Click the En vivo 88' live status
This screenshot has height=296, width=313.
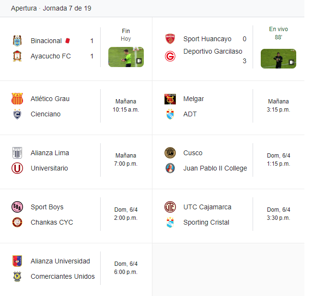(278, 33)
